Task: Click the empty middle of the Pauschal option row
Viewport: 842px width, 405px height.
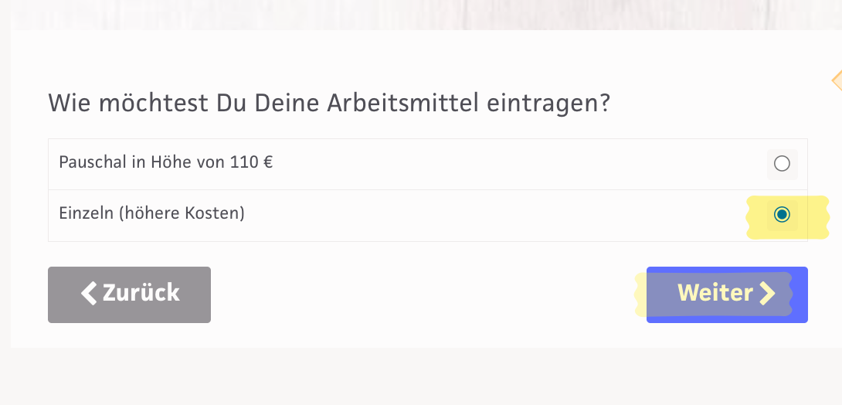Action: point(502,164)
